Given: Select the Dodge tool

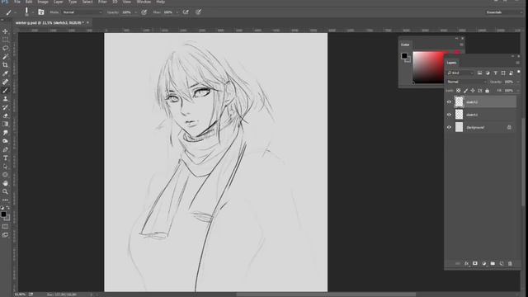Looking at the screenshot, I should 5,141.
